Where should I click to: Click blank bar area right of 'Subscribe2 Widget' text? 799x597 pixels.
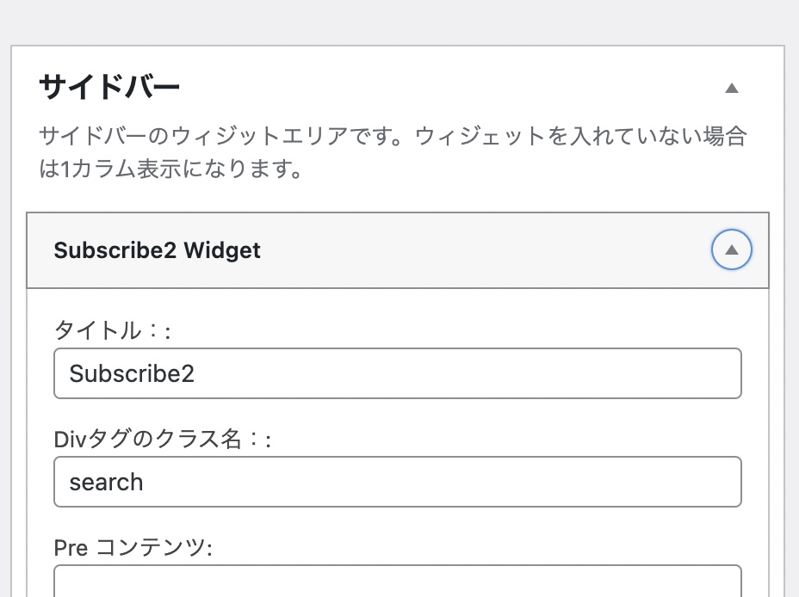(482, 250)
